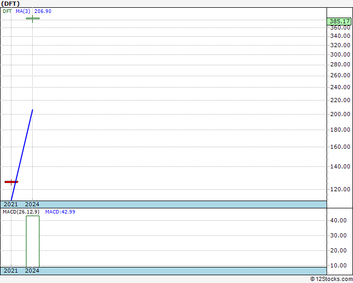
Task: Click the 200.00 price axis label
Action: 340,114
